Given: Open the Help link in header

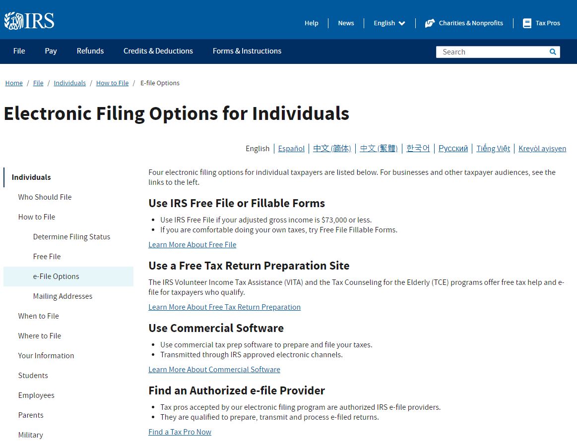Looking at the screenshot, I should click(311, 23).
